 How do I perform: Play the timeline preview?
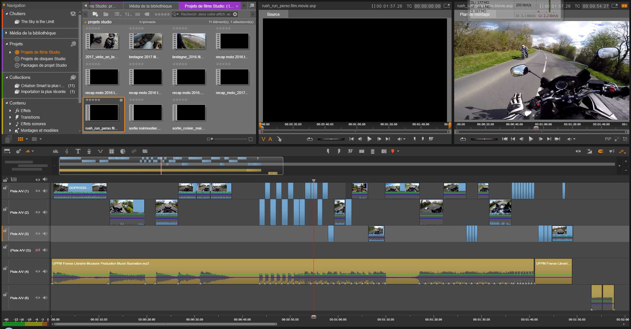531,139
